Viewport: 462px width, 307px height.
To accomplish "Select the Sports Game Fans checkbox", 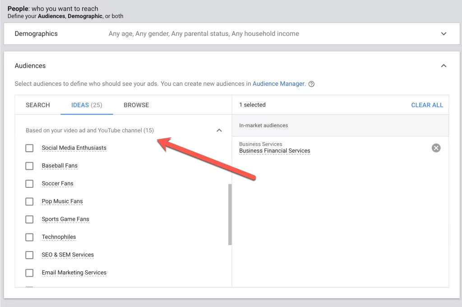I will click(x=29, y=219).
